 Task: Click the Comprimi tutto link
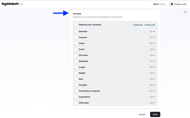150,25
